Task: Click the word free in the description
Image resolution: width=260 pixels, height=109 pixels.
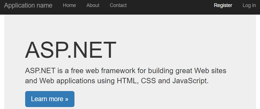Action: (x=77, y=71)
